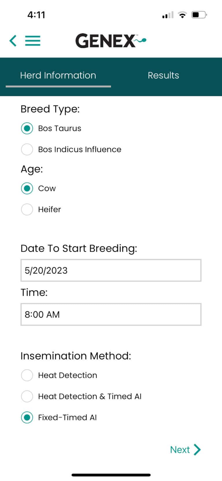
Task: Switch to the Results tab
Action: (163, 76)
